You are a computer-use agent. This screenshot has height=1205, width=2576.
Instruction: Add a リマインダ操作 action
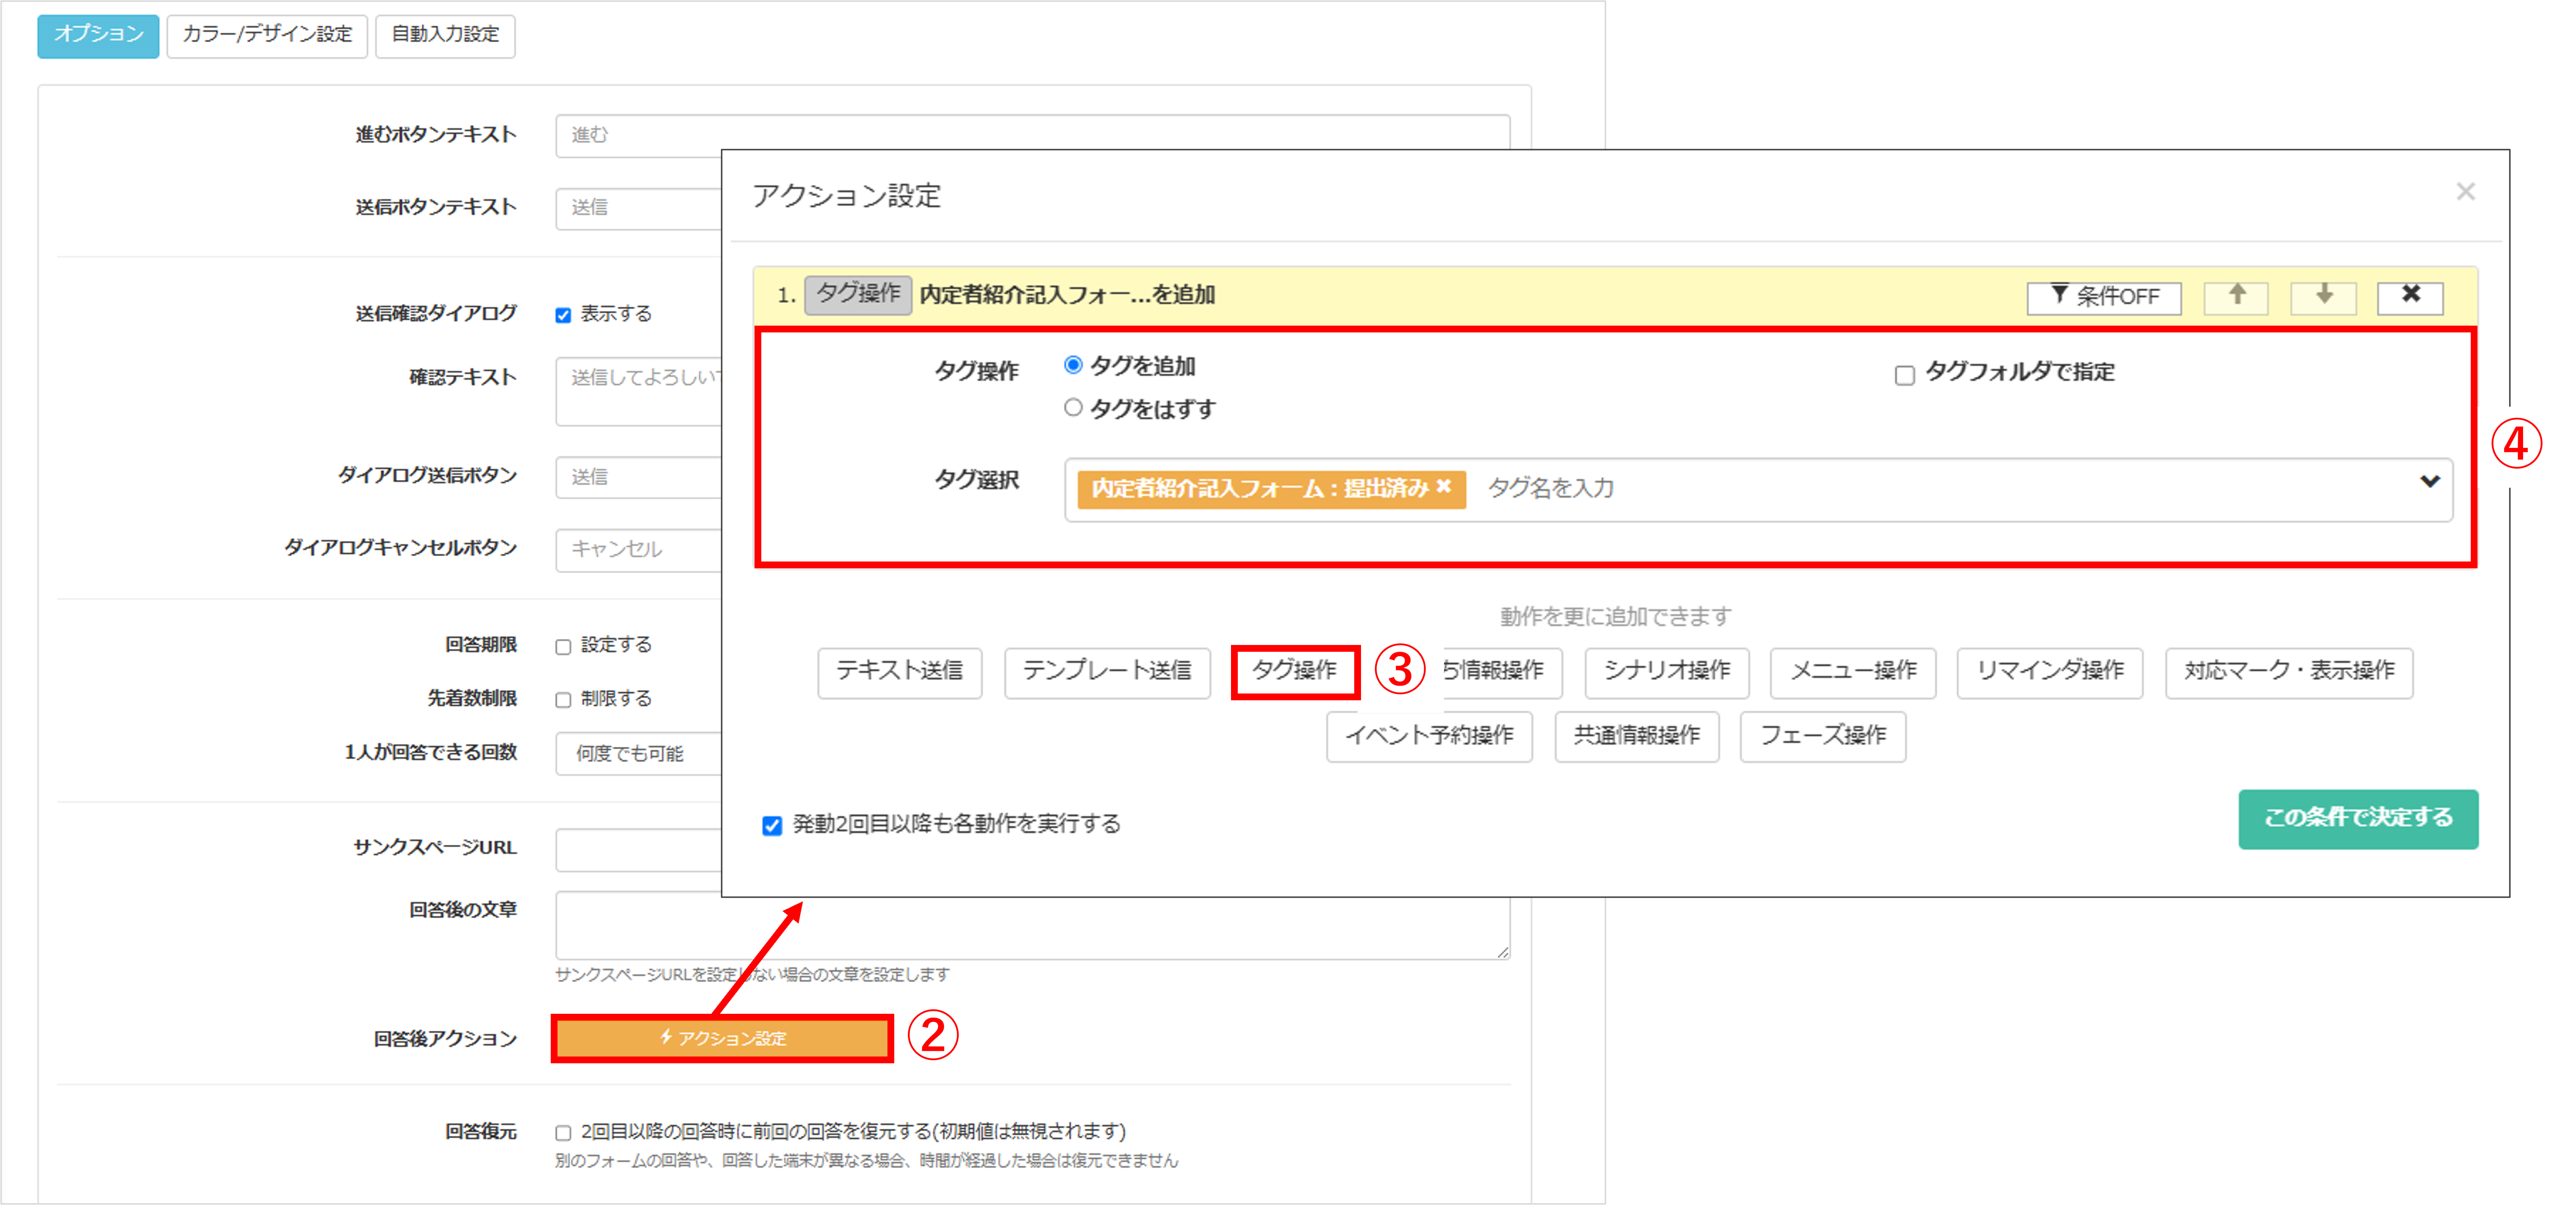[x=2050, y=672]
